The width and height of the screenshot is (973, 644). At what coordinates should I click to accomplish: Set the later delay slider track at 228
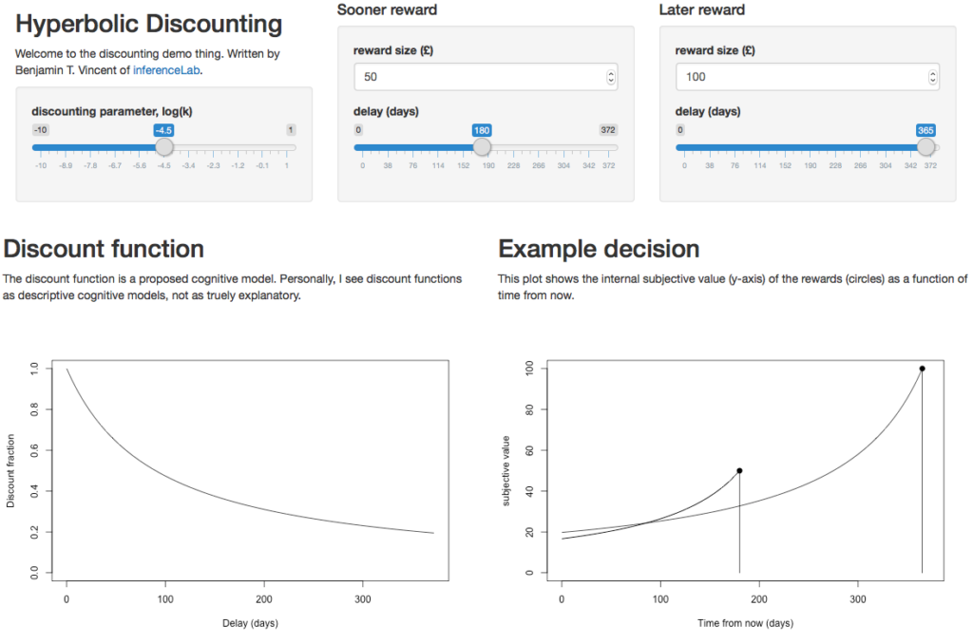835,147
